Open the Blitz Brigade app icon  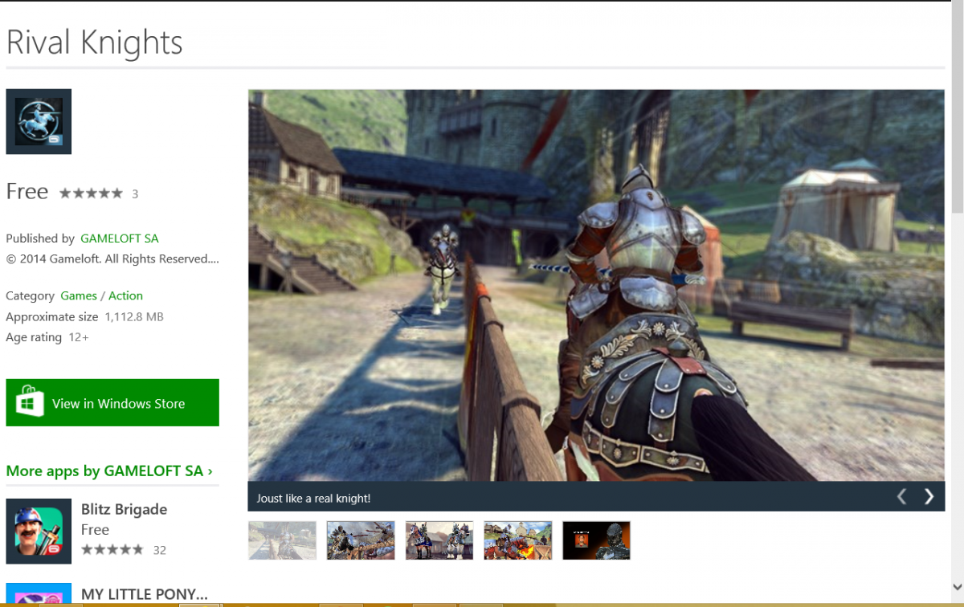pyautogui.click(x=39, y=531)
